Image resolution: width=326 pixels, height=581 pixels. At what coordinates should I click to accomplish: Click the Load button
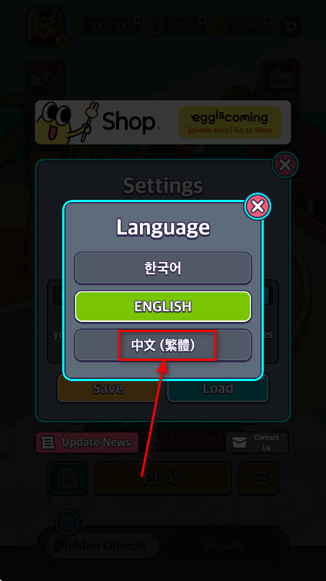click(218, 388)
